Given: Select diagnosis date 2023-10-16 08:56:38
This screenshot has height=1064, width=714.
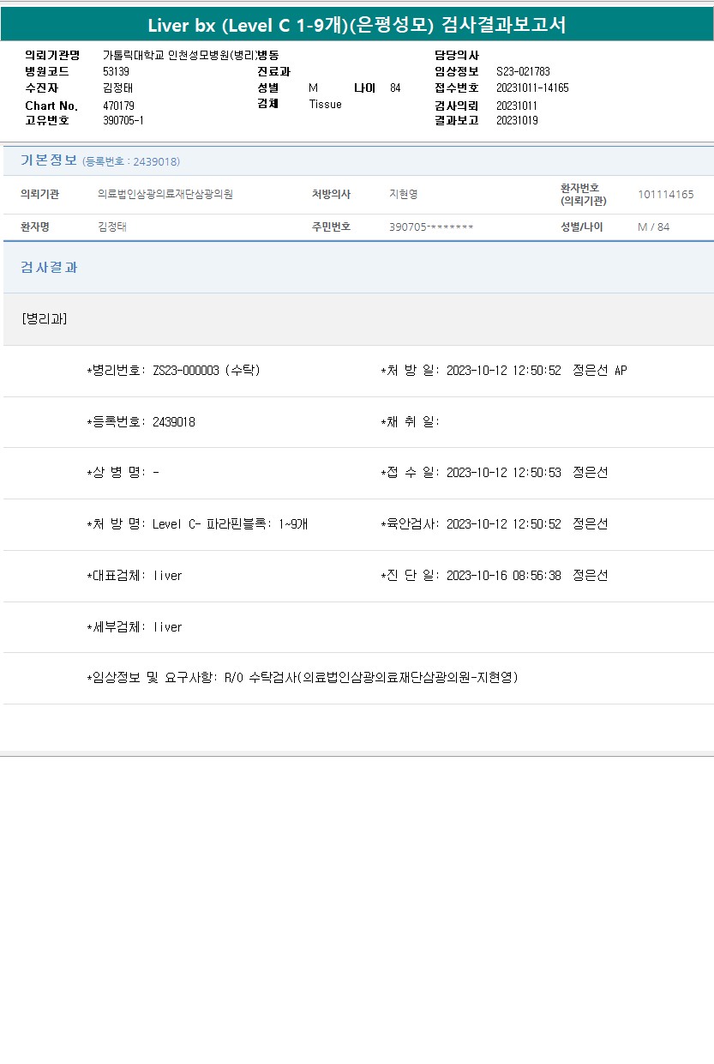Looking at the screenshot, I should click(x=503, y=575).
